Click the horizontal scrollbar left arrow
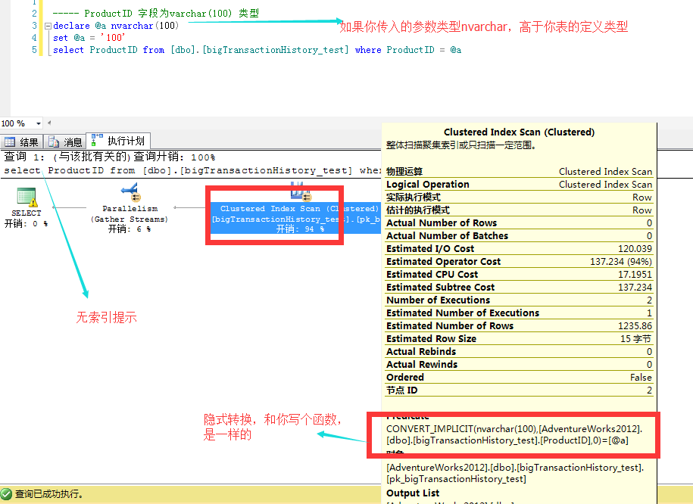 49,123
